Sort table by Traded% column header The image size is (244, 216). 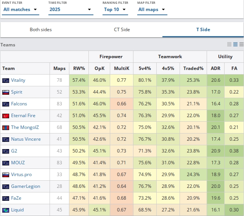(x=193, y=68)
